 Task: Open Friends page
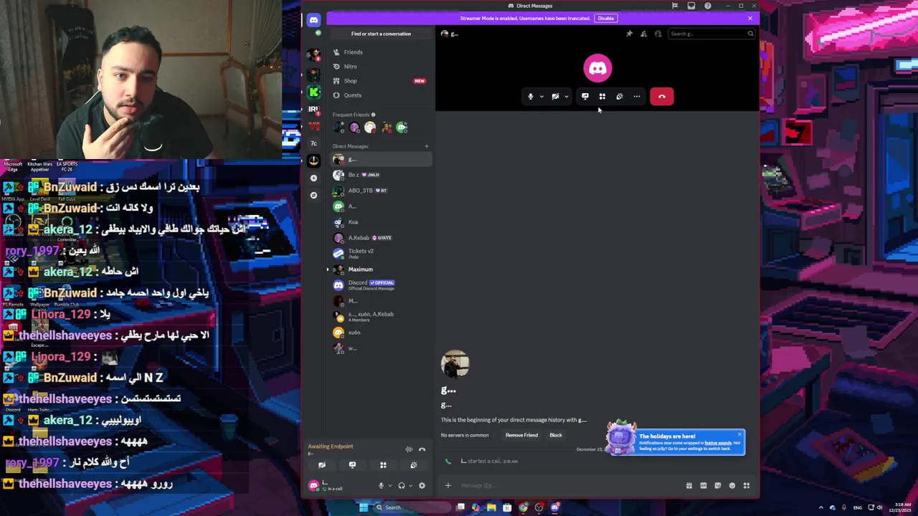381,52
